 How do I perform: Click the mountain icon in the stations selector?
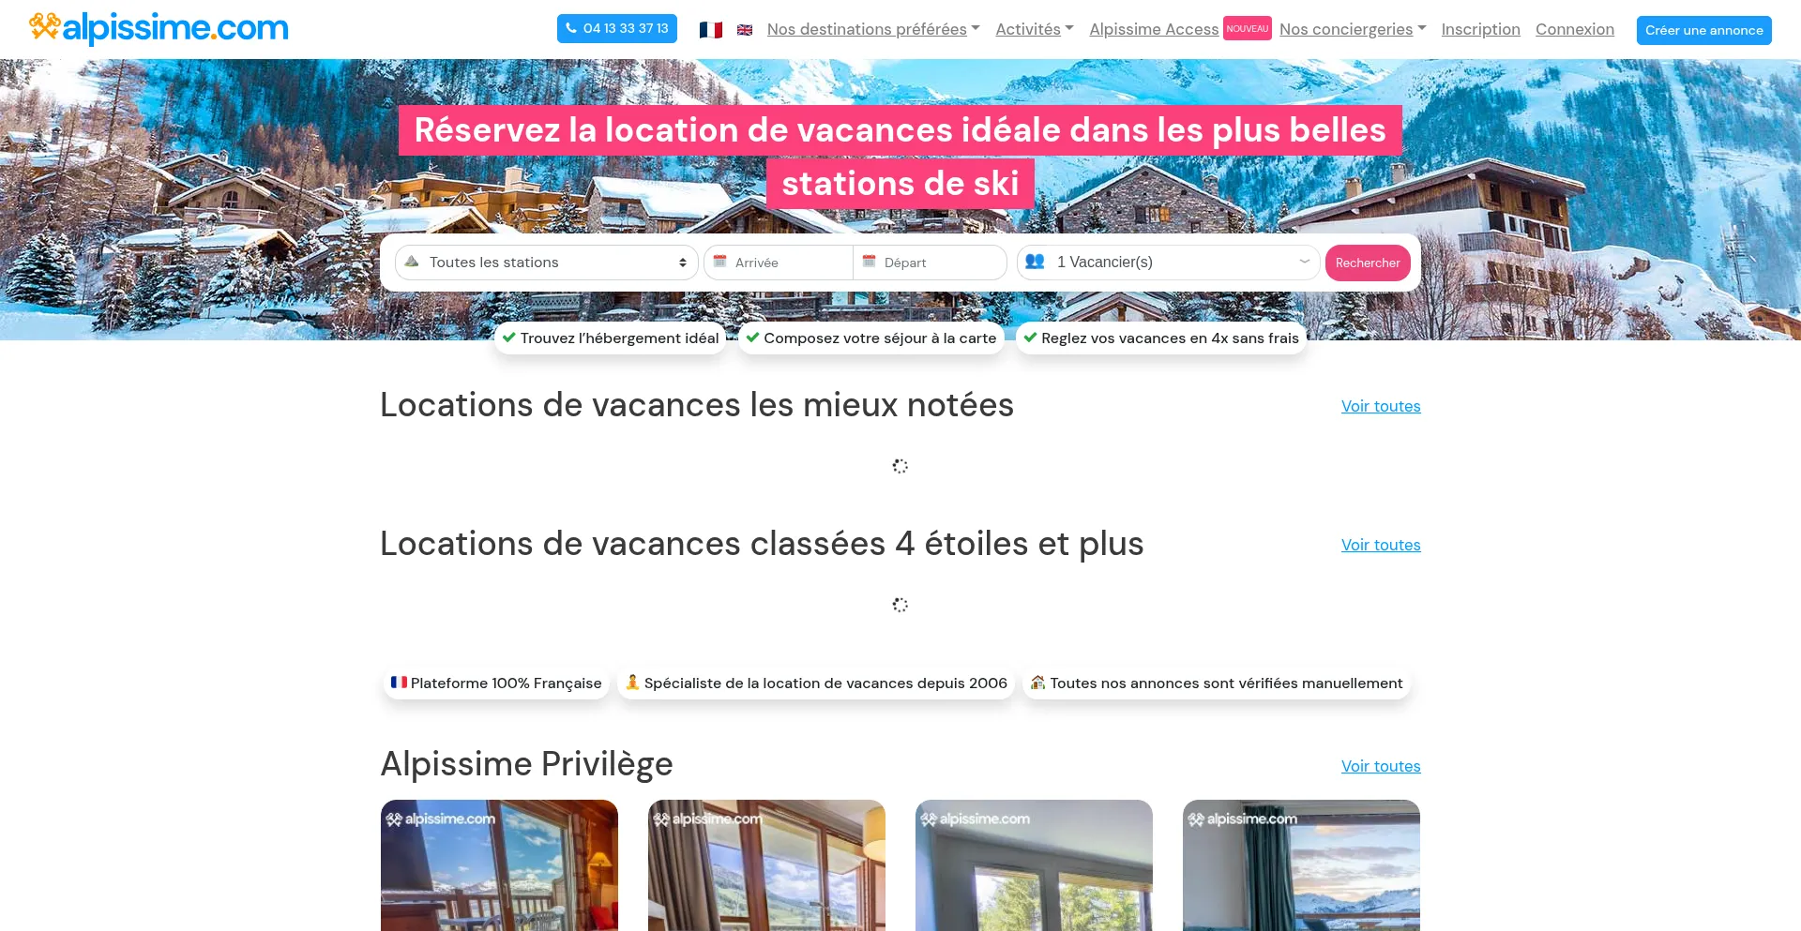pyautogui.click(x=412, y=262)
